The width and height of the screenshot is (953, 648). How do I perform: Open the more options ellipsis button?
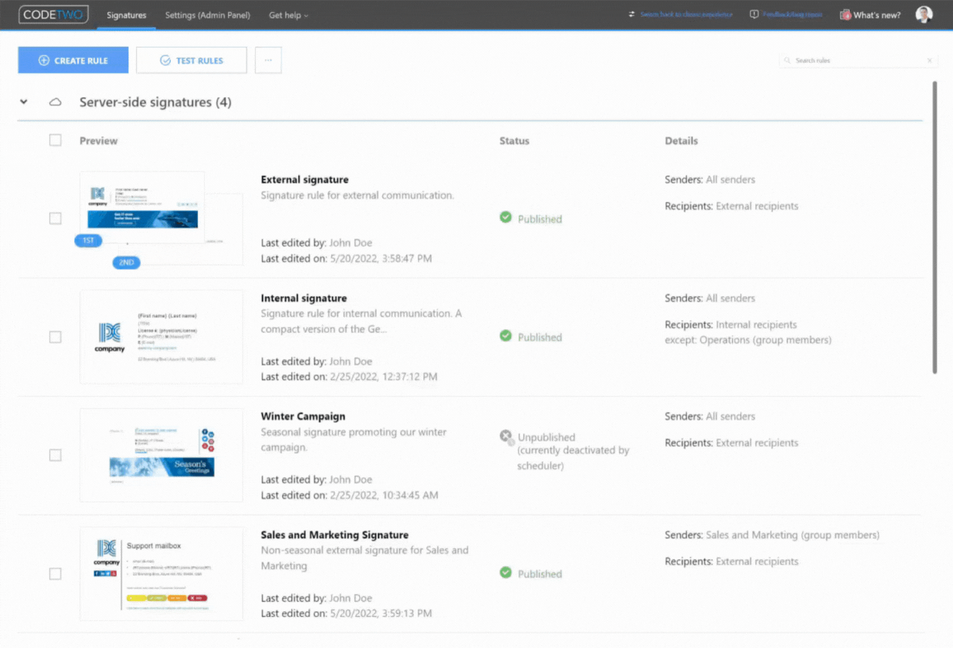(268, 60)
